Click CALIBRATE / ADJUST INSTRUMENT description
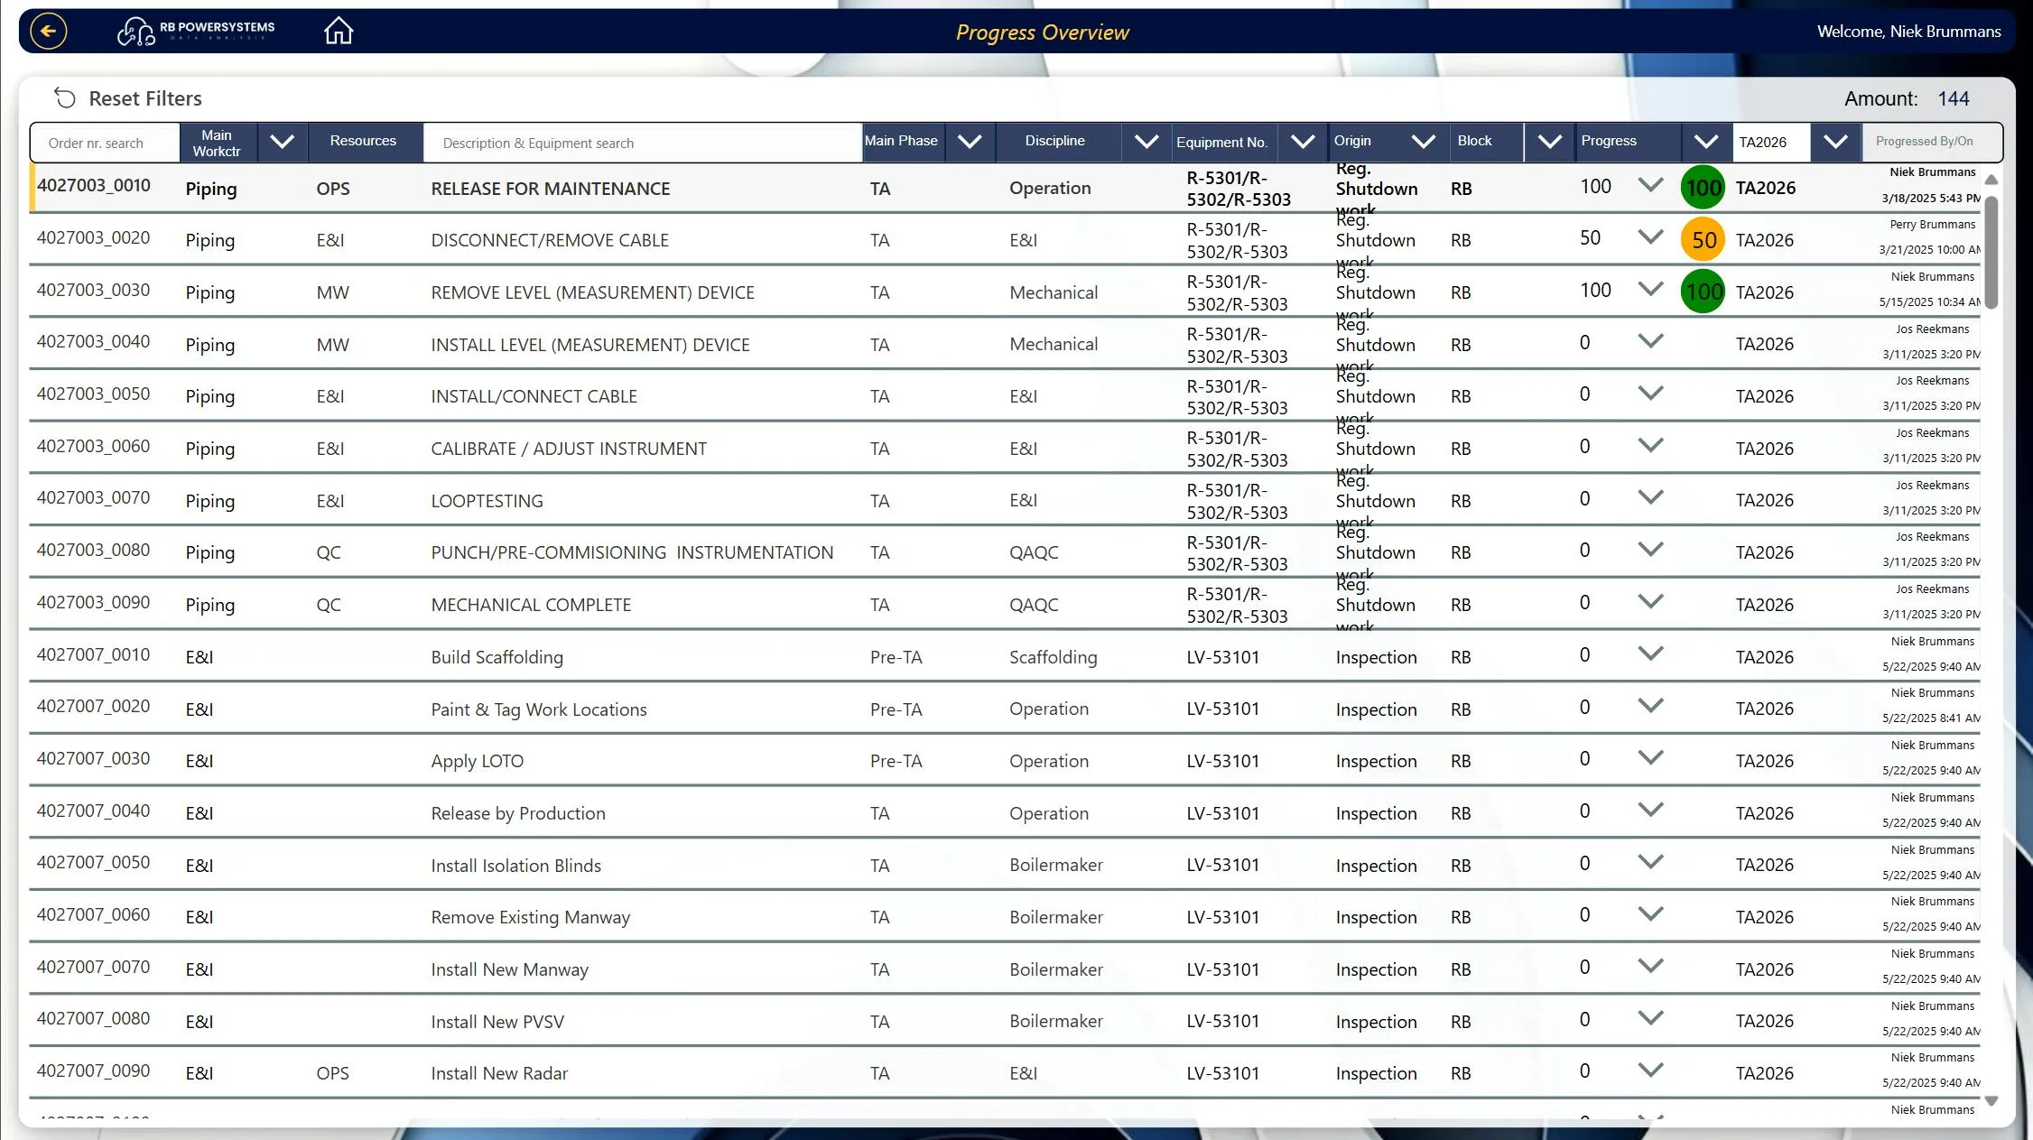This screenshot has height=1140, width=2033. coord(569,449)
